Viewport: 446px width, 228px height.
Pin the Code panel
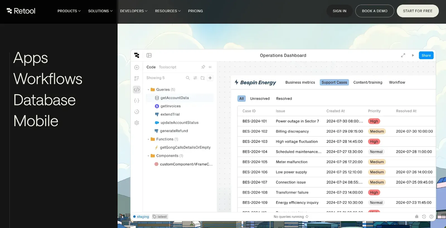(203, 67)
